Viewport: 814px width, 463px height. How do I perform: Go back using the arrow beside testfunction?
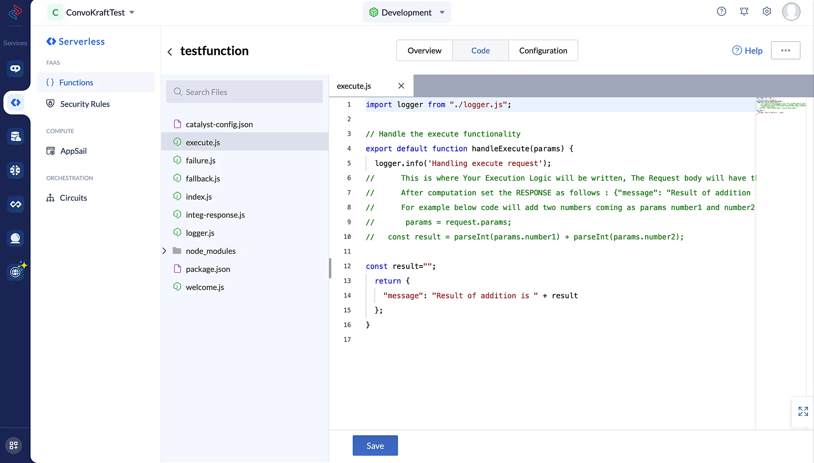(170, 52)
